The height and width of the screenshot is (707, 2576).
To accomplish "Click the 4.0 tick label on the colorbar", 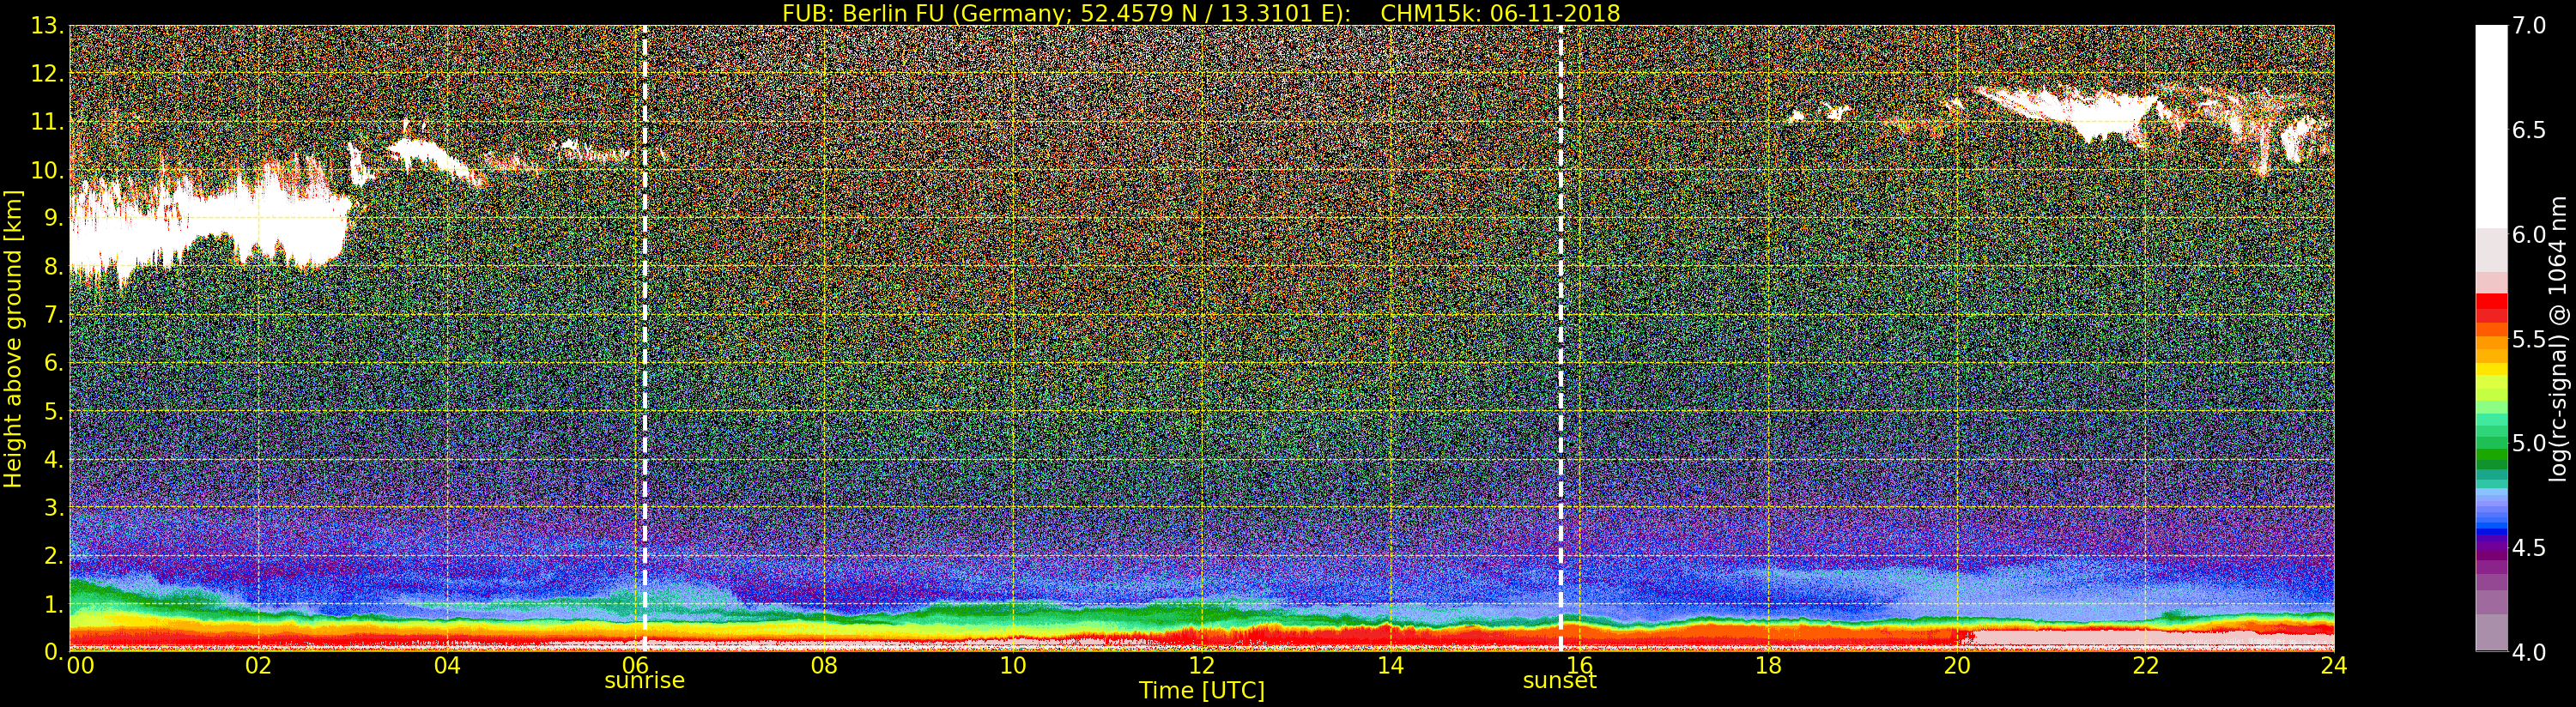I will click(x=2528, y=652).
